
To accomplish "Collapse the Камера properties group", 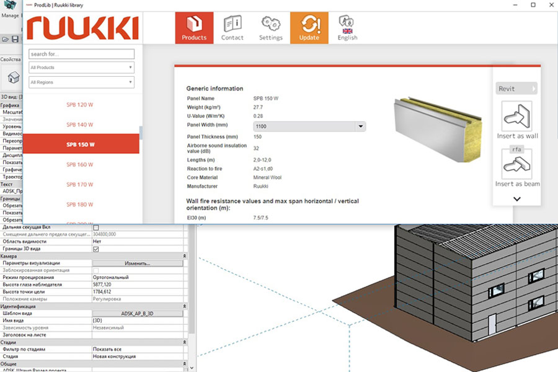I will 185,256.
